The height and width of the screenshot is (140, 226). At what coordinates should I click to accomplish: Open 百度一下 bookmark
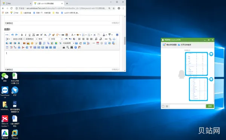pos(42,13)
